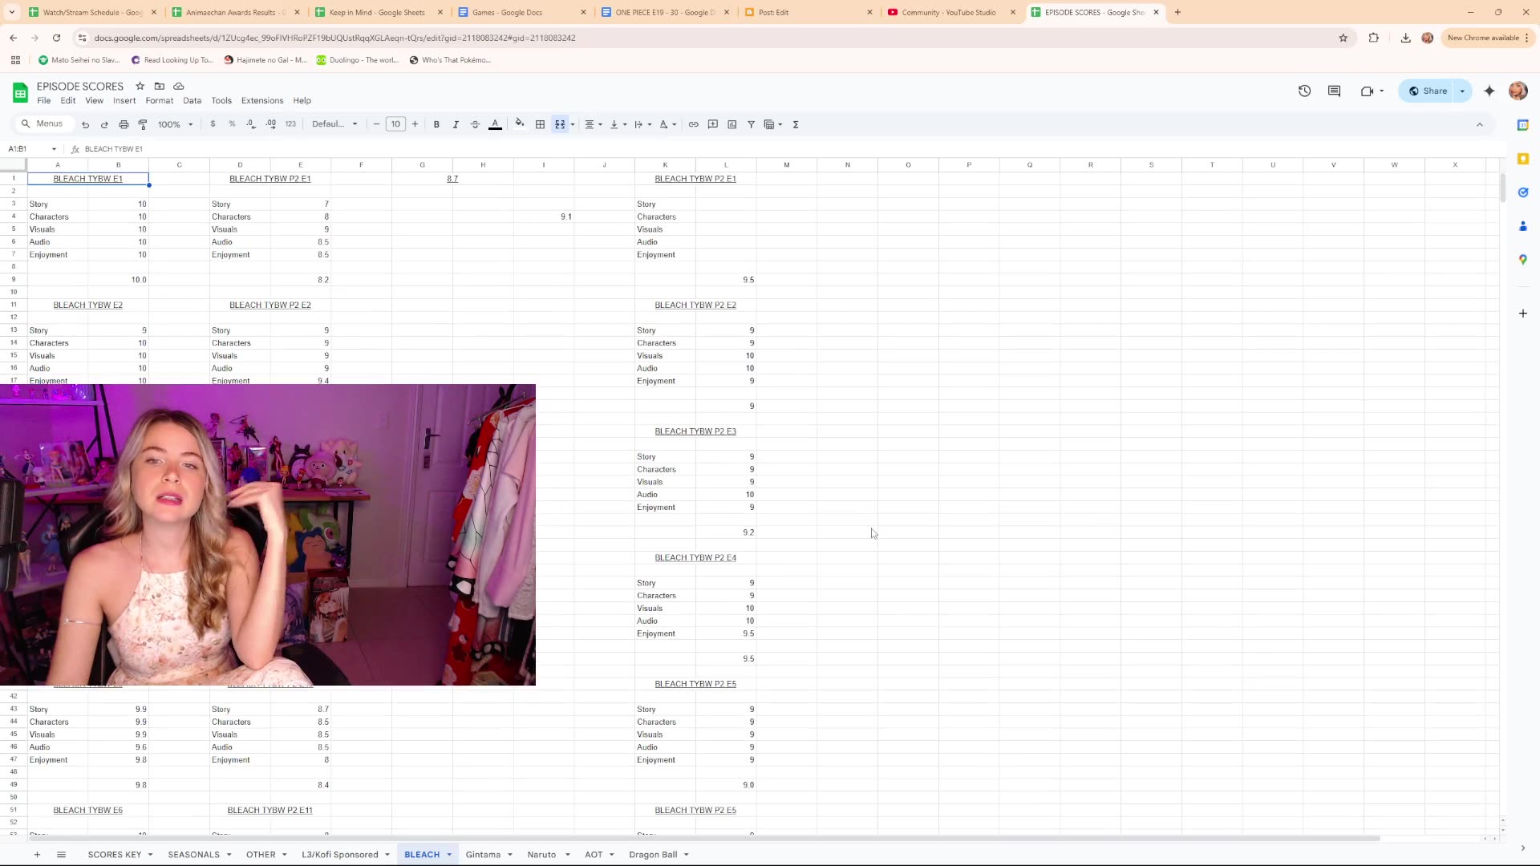Open the fill color picker

tap(520, 124)
